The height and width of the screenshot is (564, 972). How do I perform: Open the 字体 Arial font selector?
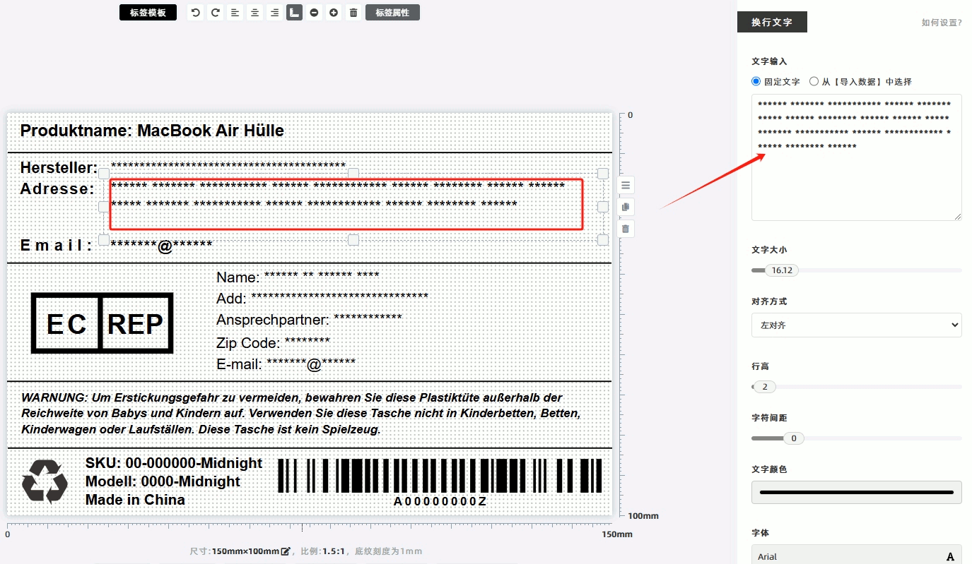pyautogui.click(x=856, y=556)
